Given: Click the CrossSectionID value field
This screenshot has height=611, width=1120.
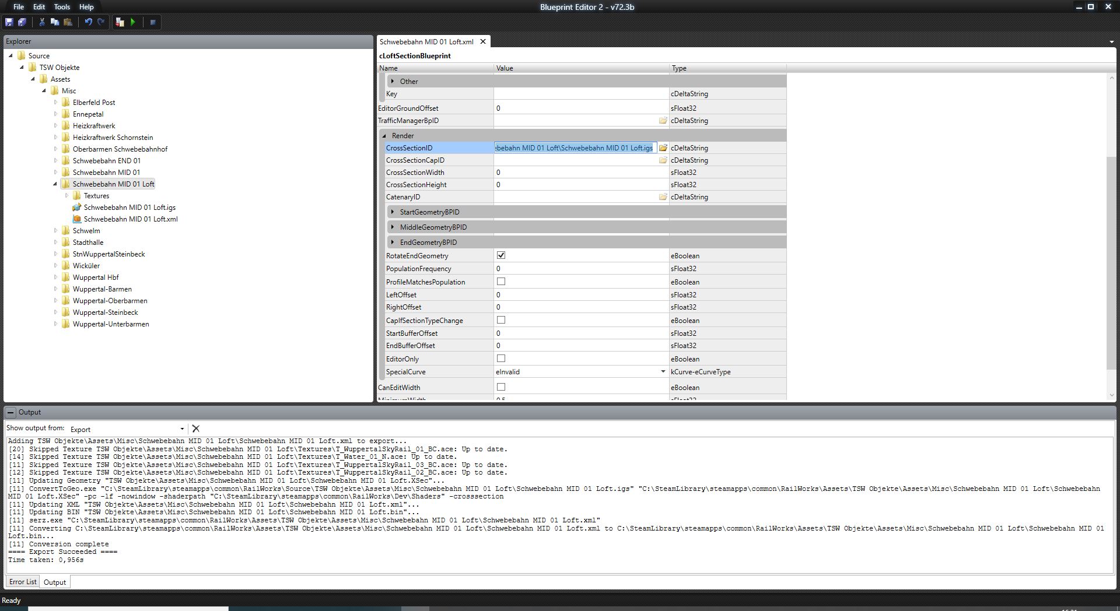Looking at the screenshot, I should (575, 148).
